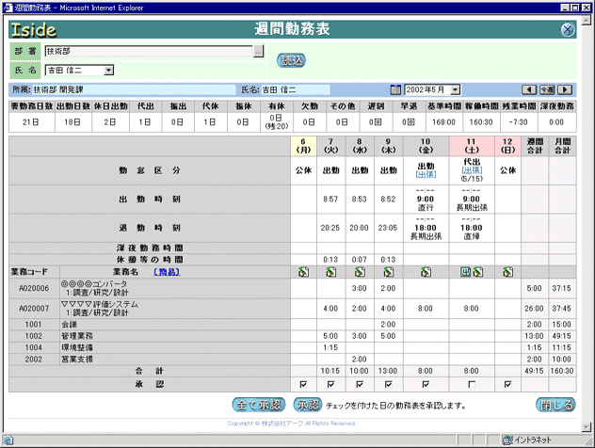The width and height of the screenshot is (595, 448).
Task: Go to previous week with left arrow
Action: 529,90
